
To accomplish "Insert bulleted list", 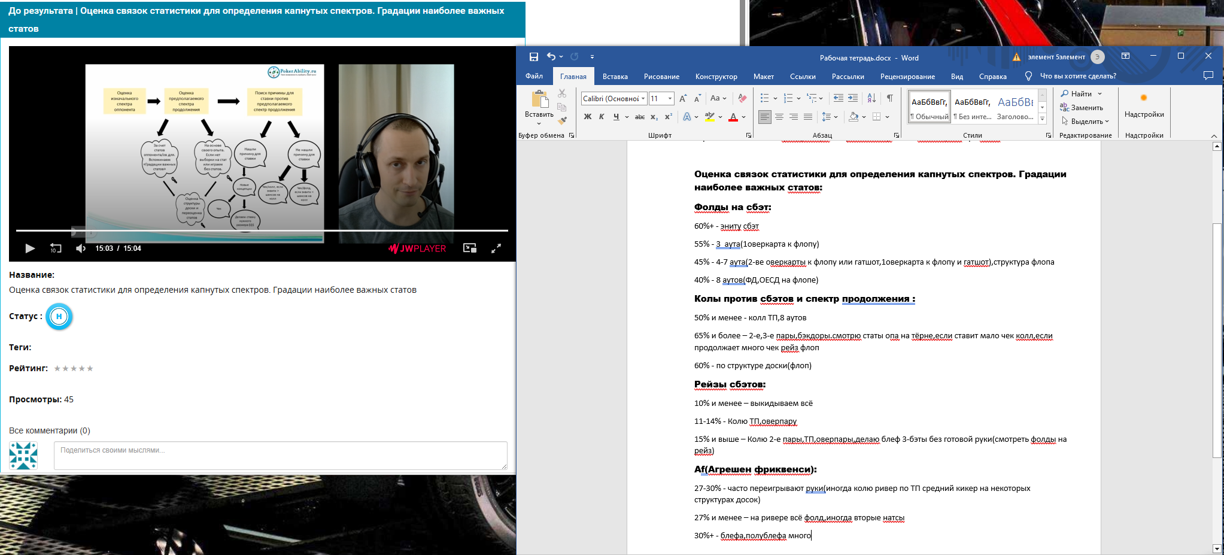I will [x=765, y=98].
